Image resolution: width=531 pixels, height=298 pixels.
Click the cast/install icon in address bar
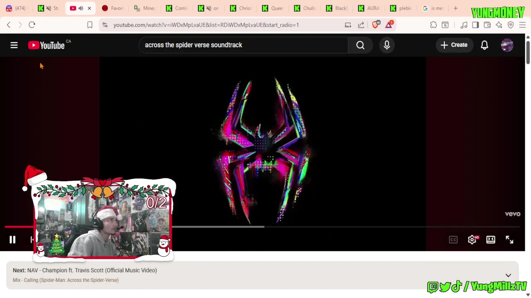click(348, 25)
